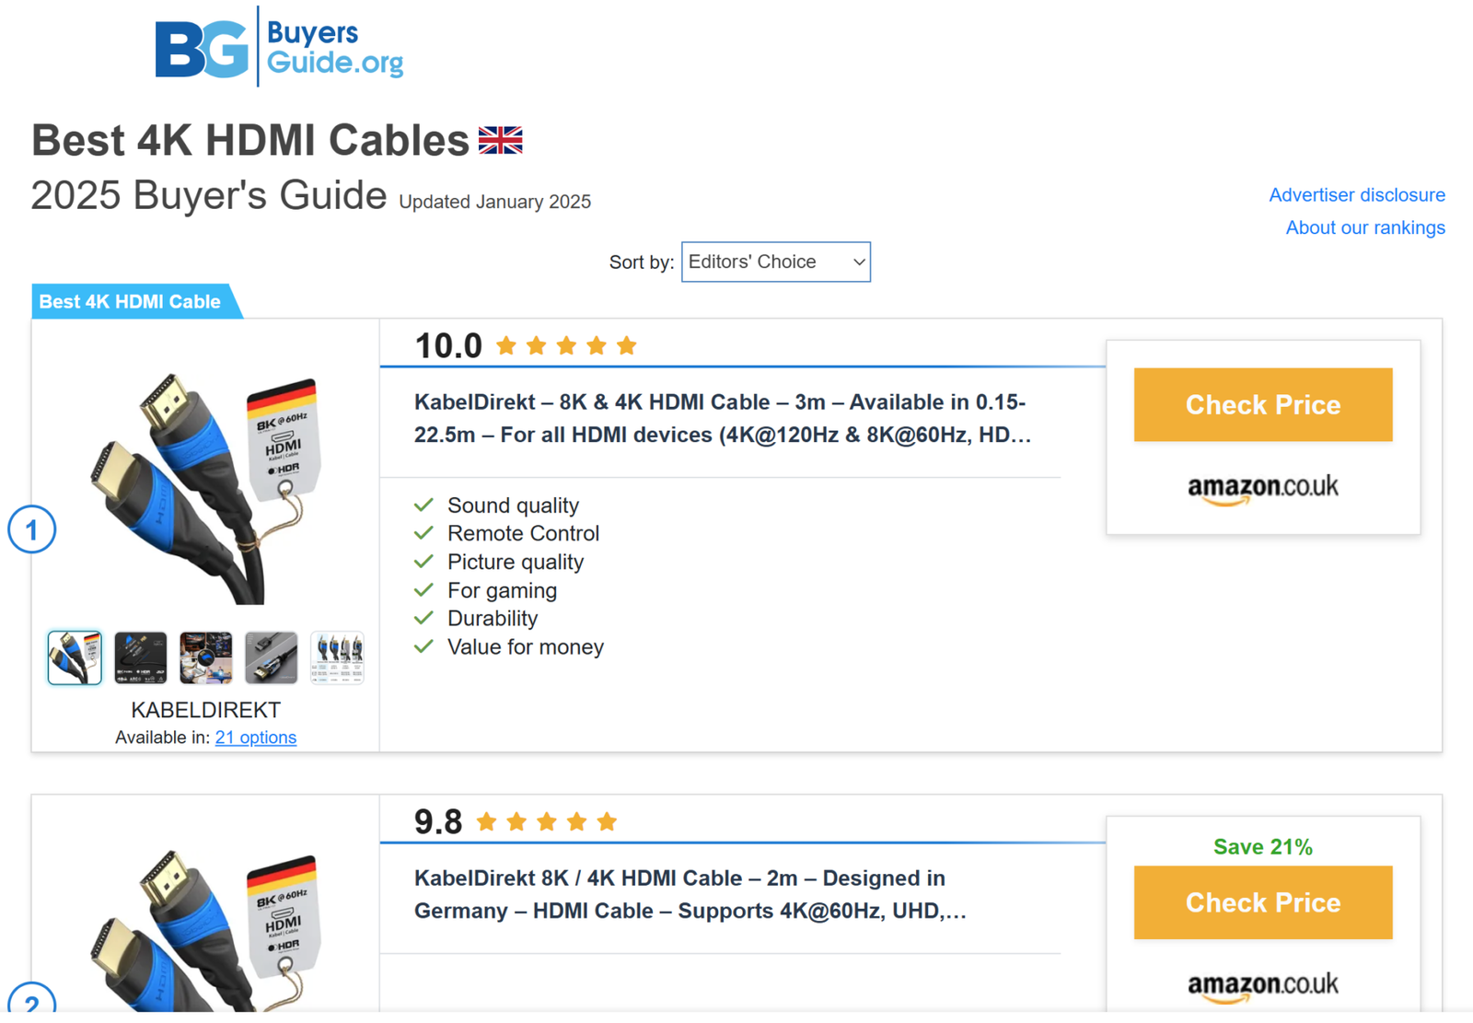Open the 21 options link under KABELDIREKT
1473x1023 pixels.
tap(256, 738)
